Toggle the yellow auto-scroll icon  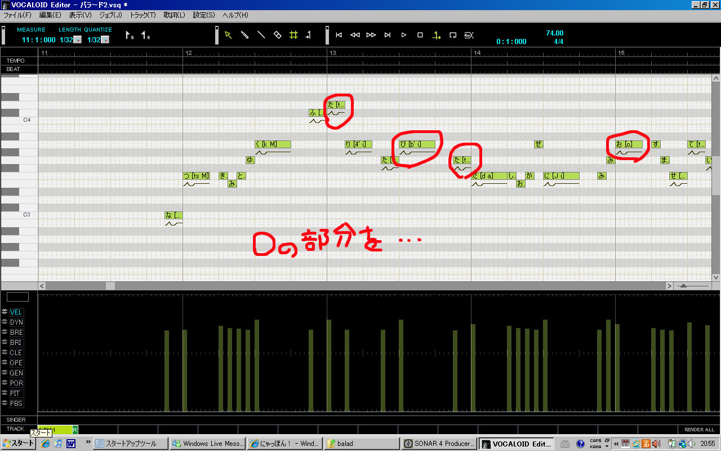[x=437, y=36]
